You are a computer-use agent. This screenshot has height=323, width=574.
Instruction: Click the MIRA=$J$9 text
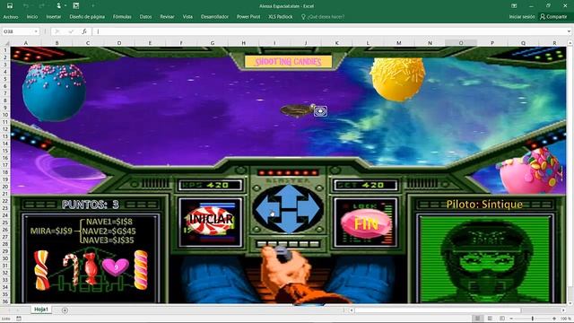pyautogui.click(x=51, y=231)
